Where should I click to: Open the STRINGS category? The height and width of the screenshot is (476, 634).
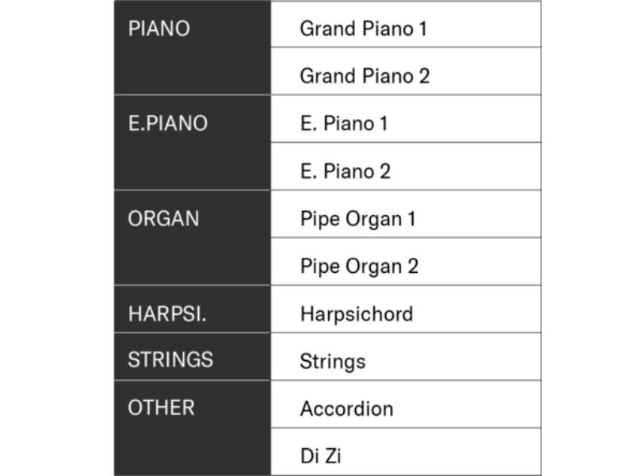170,359
